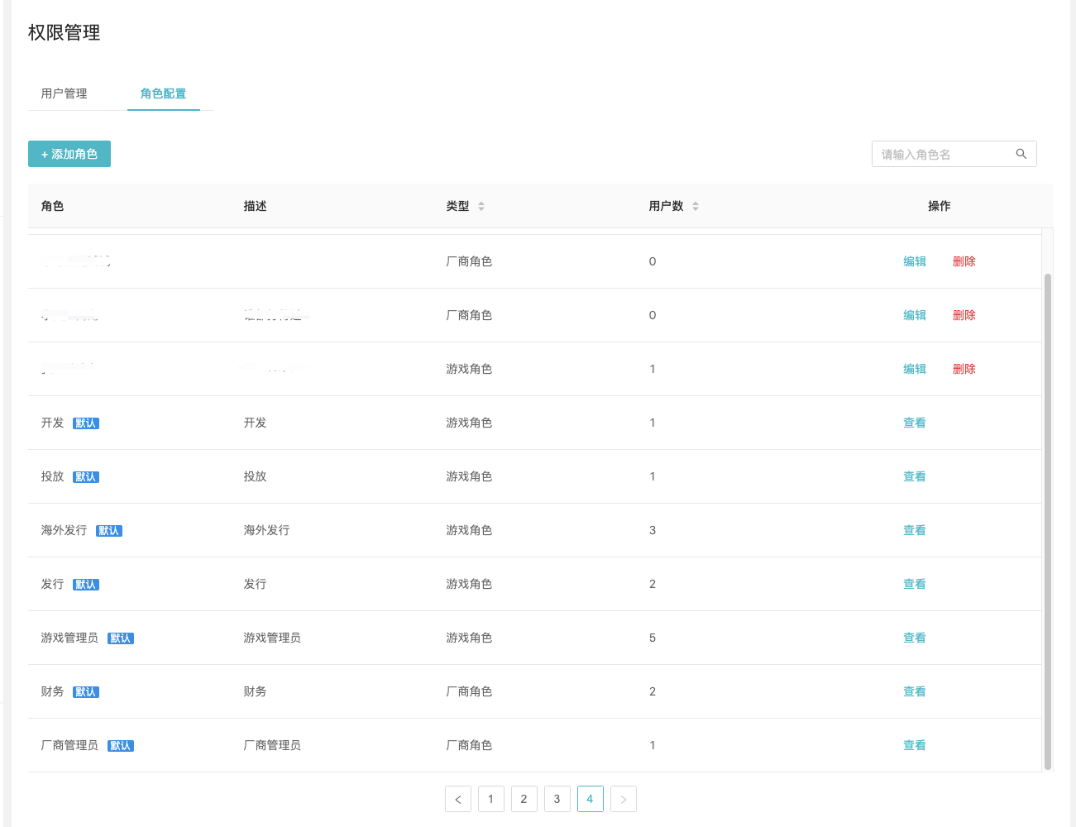Click 查看 for the 开发 role

point(915,423)
